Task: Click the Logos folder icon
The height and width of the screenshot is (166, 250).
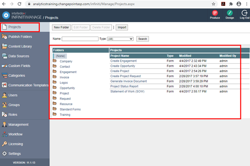Action: pos(55,82)
